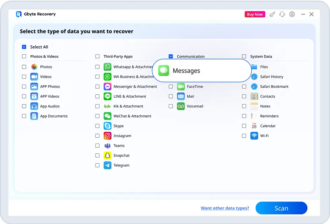Open the Want other data types link

pos(225,208)
